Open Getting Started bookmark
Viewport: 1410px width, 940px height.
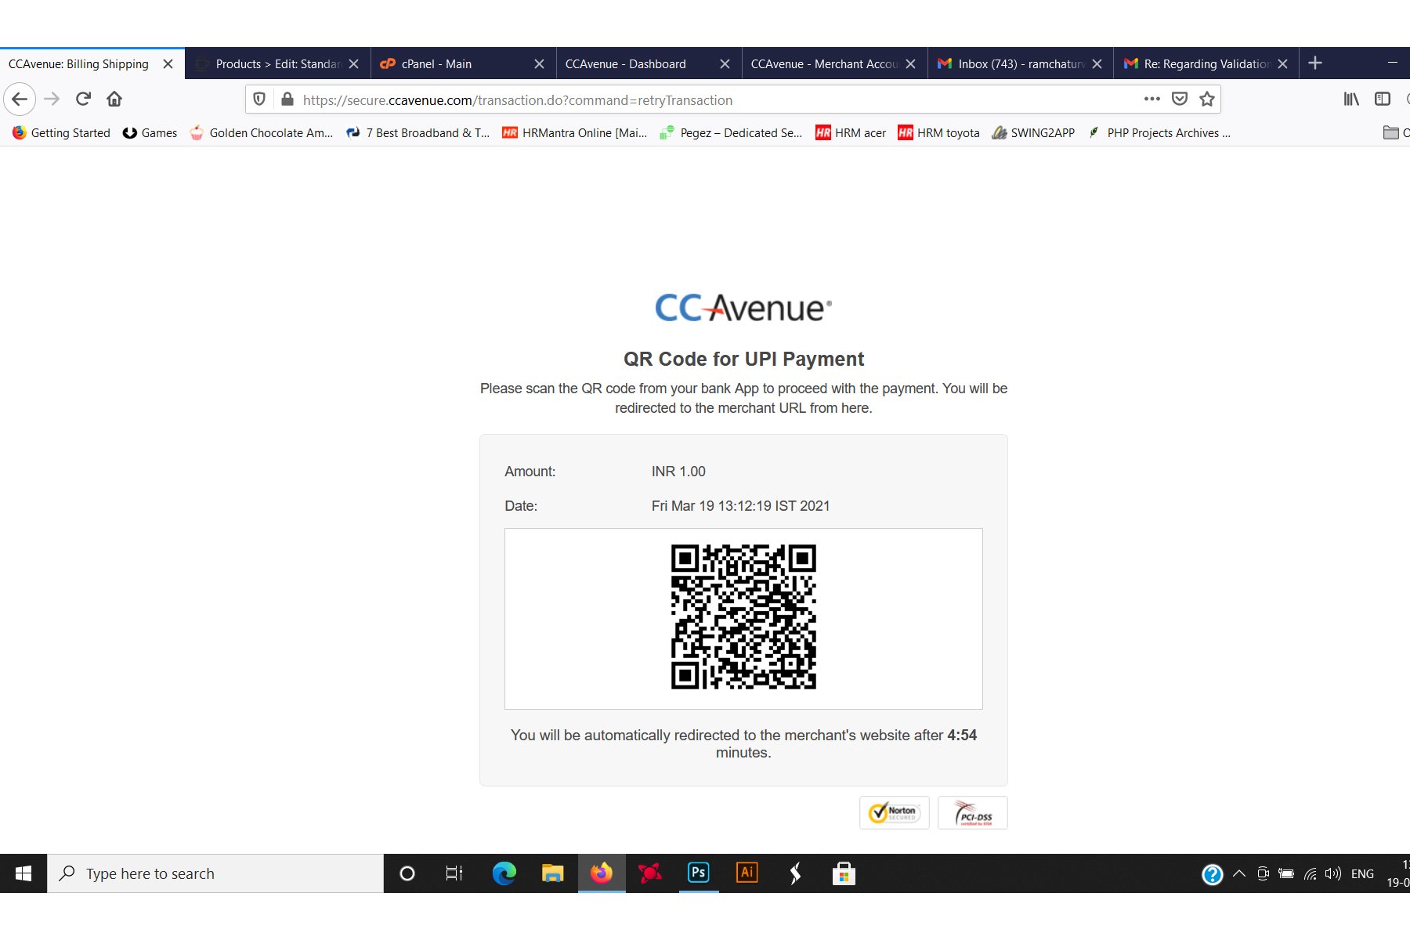click(x=61, y=133)
